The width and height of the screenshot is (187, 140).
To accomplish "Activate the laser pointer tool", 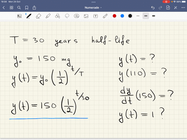I will tap(105, 16).
